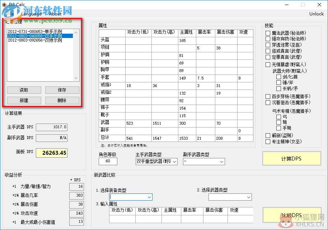Open the 选择武器类型 dropdown

click(230, 197)
